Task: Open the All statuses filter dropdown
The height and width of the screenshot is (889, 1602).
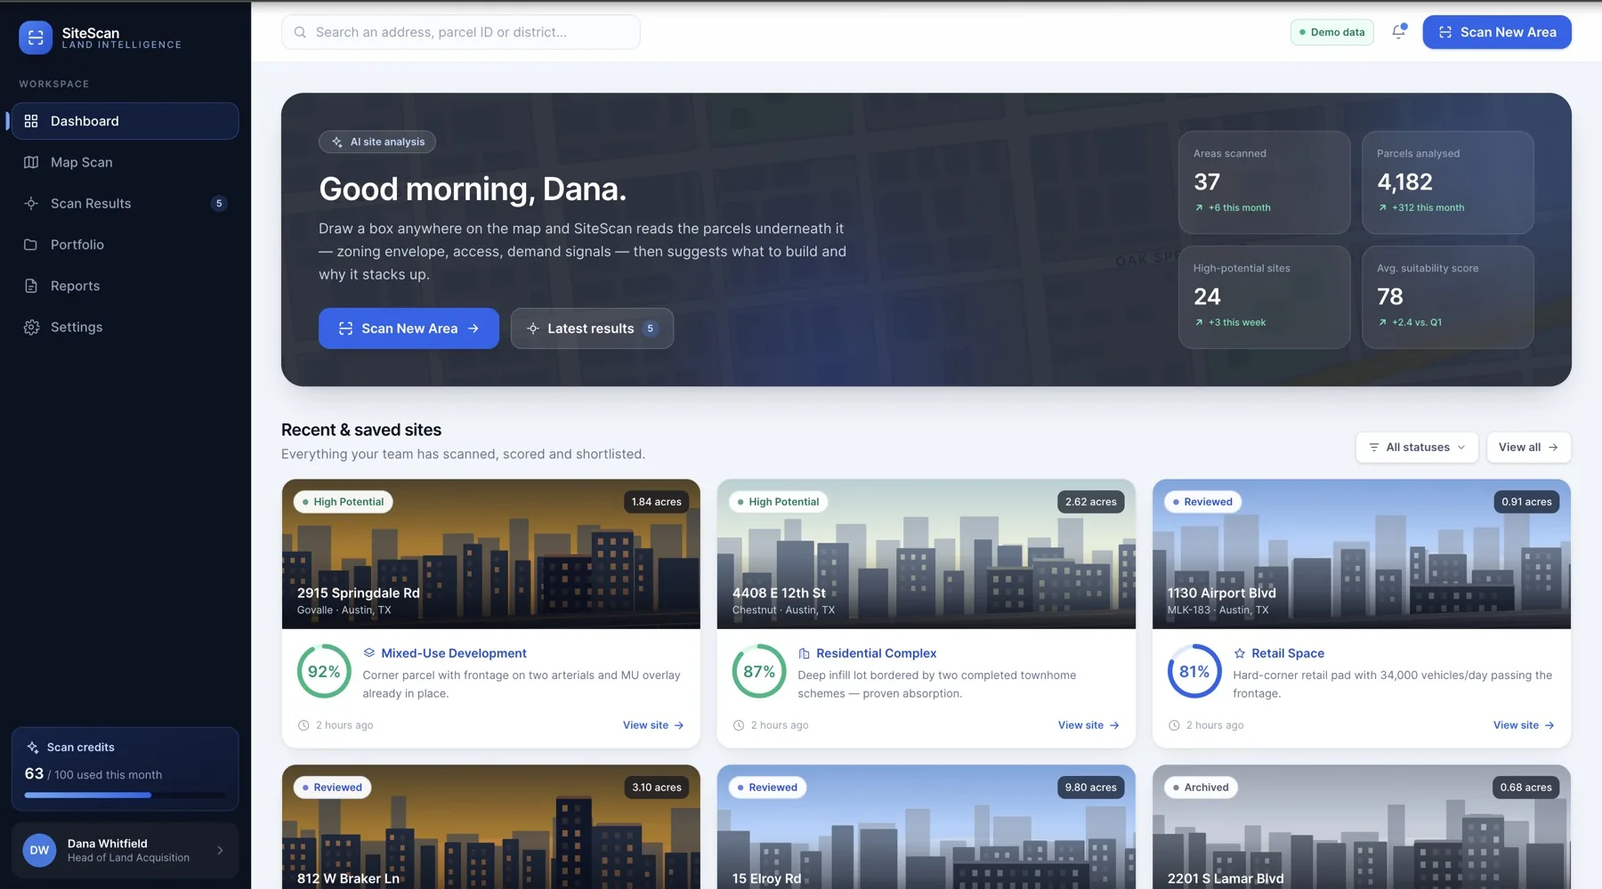Action: [x=1417, y=448]
